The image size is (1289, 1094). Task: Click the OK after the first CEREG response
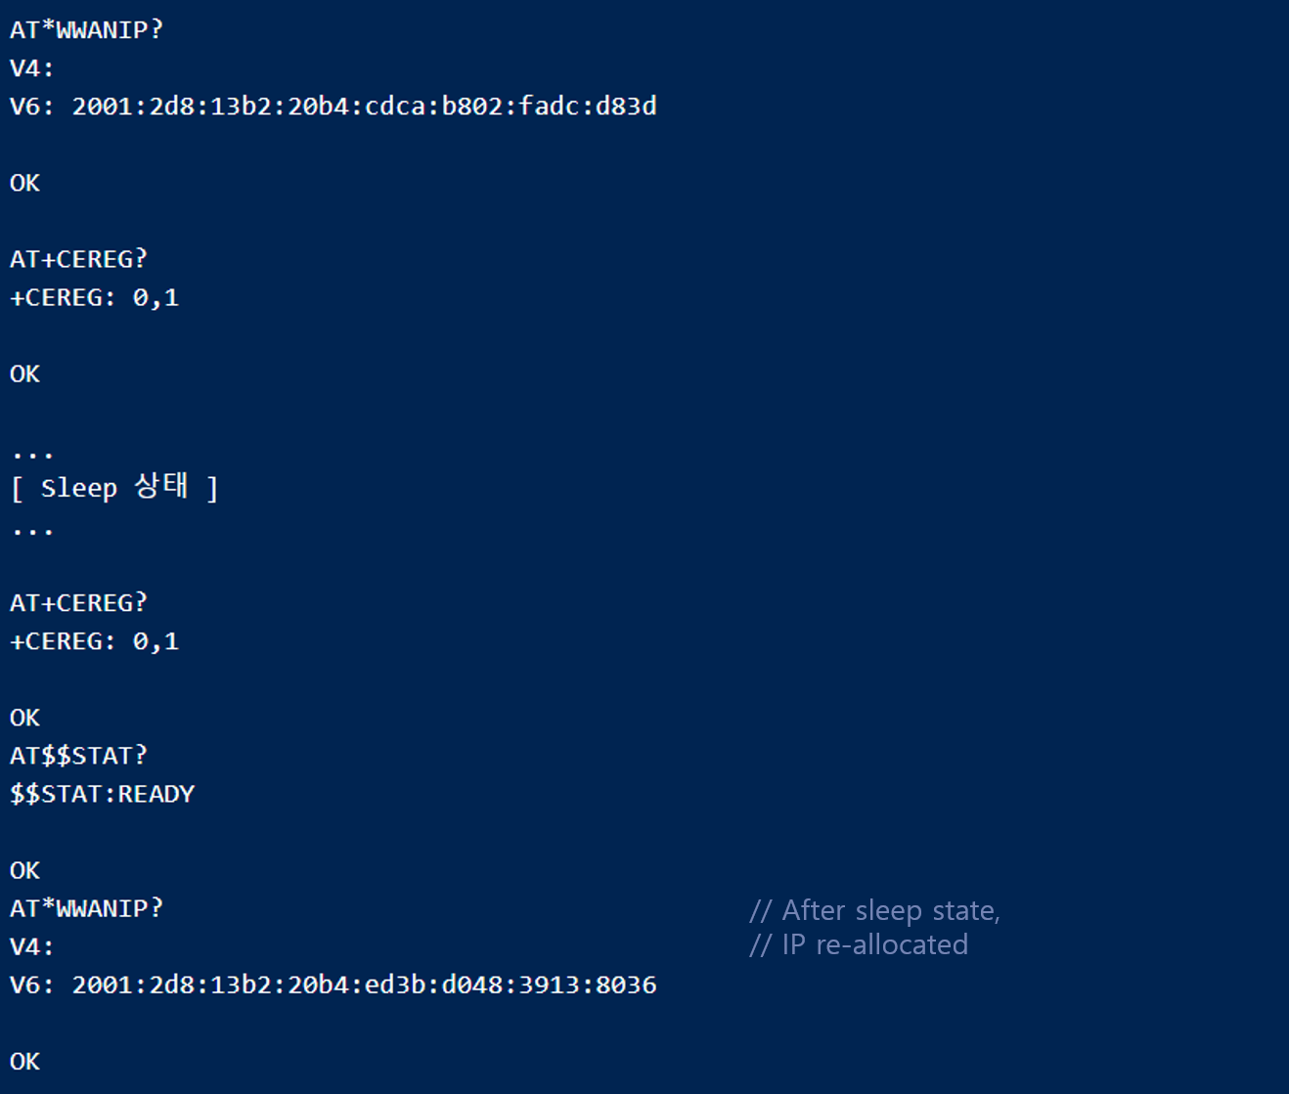[25, 373]
